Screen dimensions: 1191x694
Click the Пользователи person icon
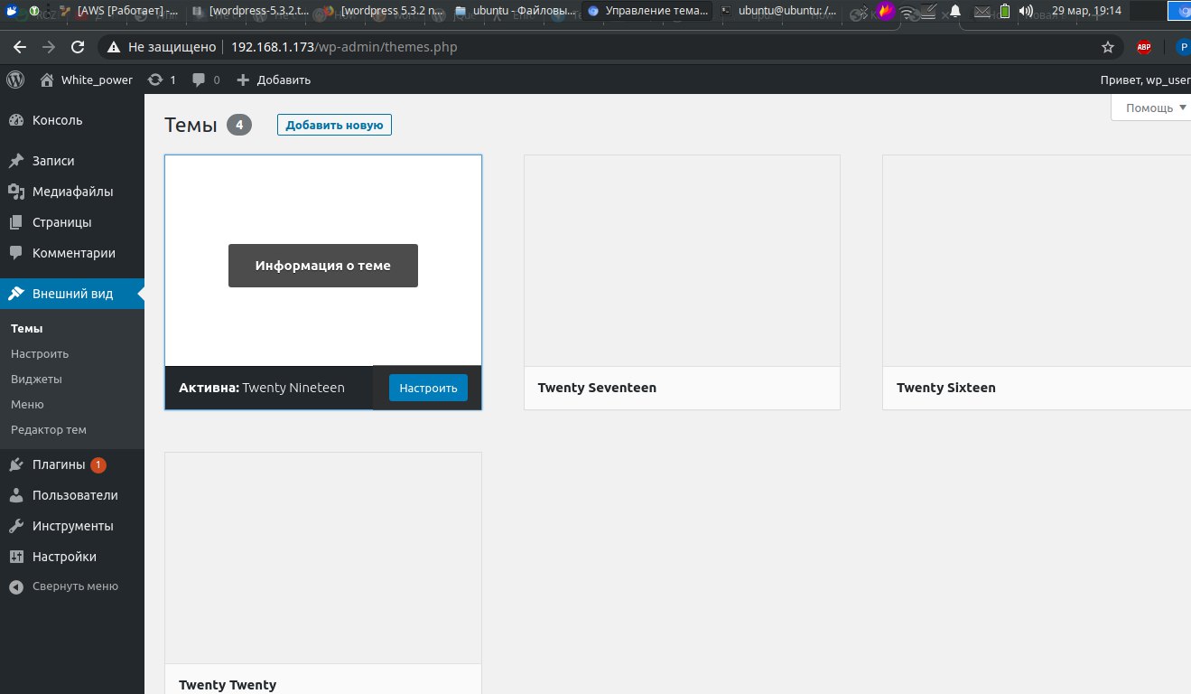pos(16,495)
